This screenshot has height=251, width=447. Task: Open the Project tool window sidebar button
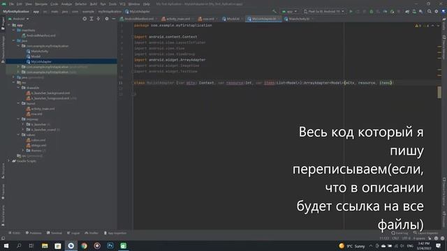click(x=3, y=23)
